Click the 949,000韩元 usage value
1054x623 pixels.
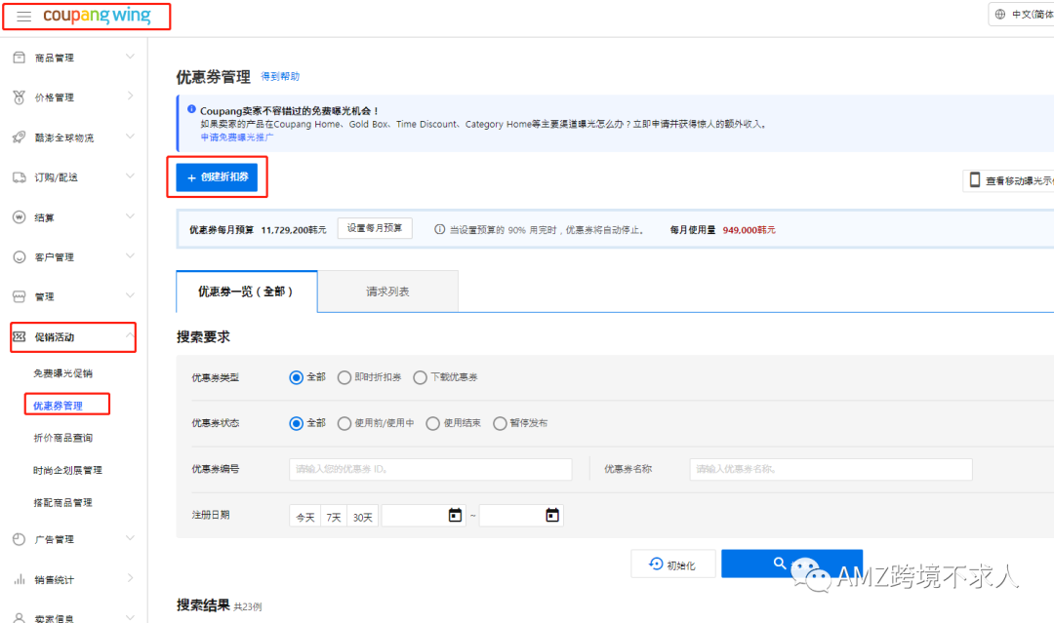749,229
